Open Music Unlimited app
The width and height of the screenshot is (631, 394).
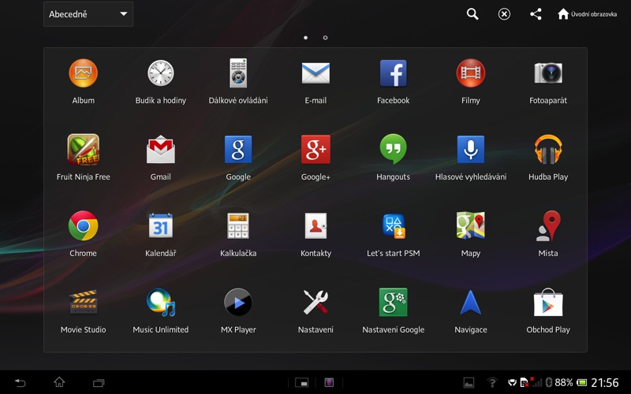(x=161, y=303)
